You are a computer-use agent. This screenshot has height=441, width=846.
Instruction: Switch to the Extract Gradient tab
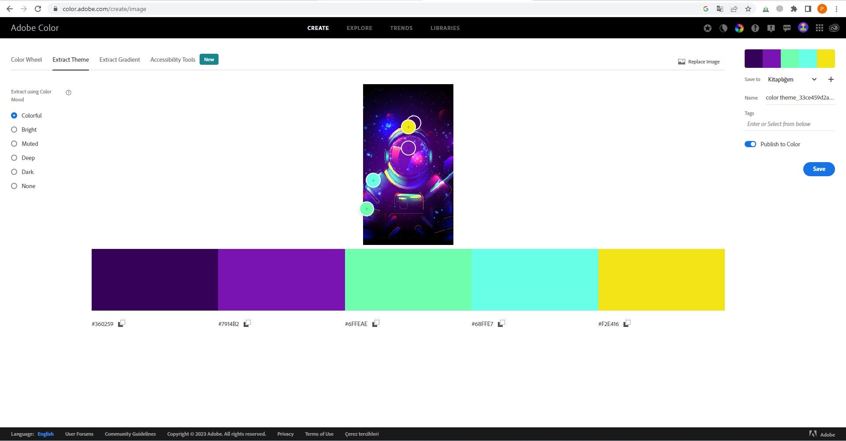click(120, 59)
